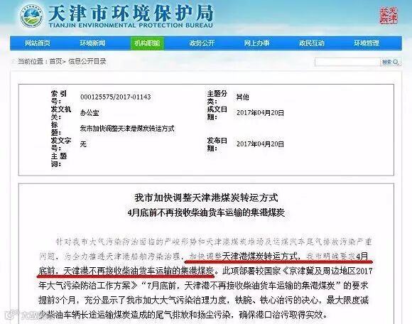Click the watermark logo at bottom left
Screen dimensions: 412x324
click(22, 315)
